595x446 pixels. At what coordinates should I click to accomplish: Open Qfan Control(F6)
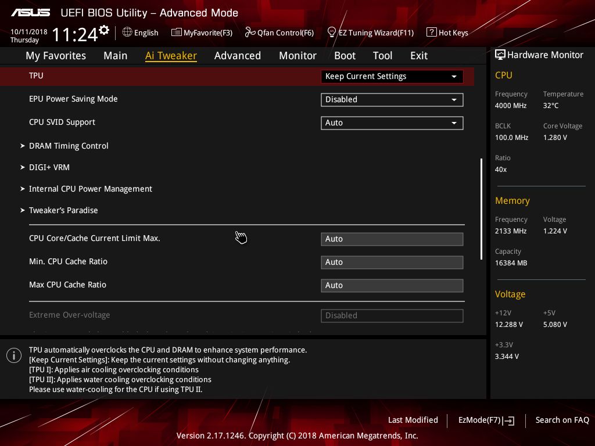click(x=279, y=33)
